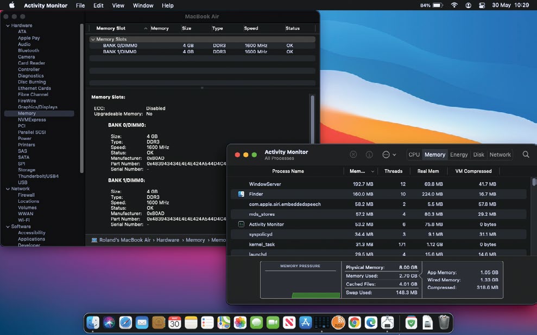Click the stop process button in Activity Monitor
Viewport: 537px width, 335px height.
353,154
